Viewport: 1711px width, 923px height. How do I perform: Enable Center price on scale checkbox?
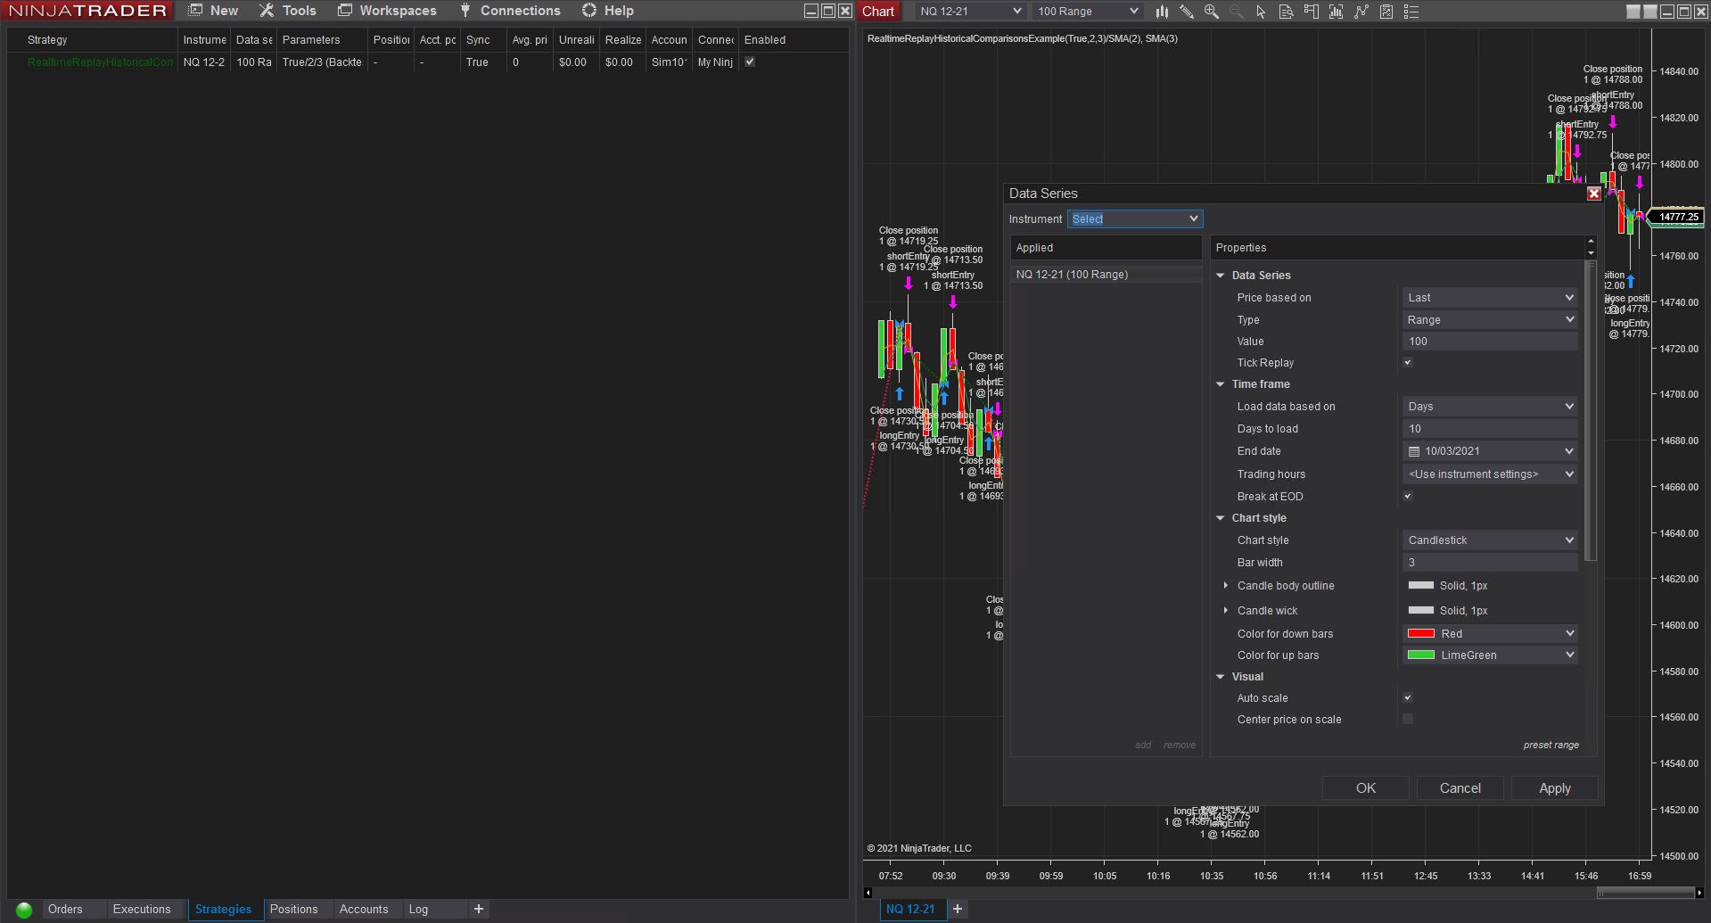tap(1408, 720)
